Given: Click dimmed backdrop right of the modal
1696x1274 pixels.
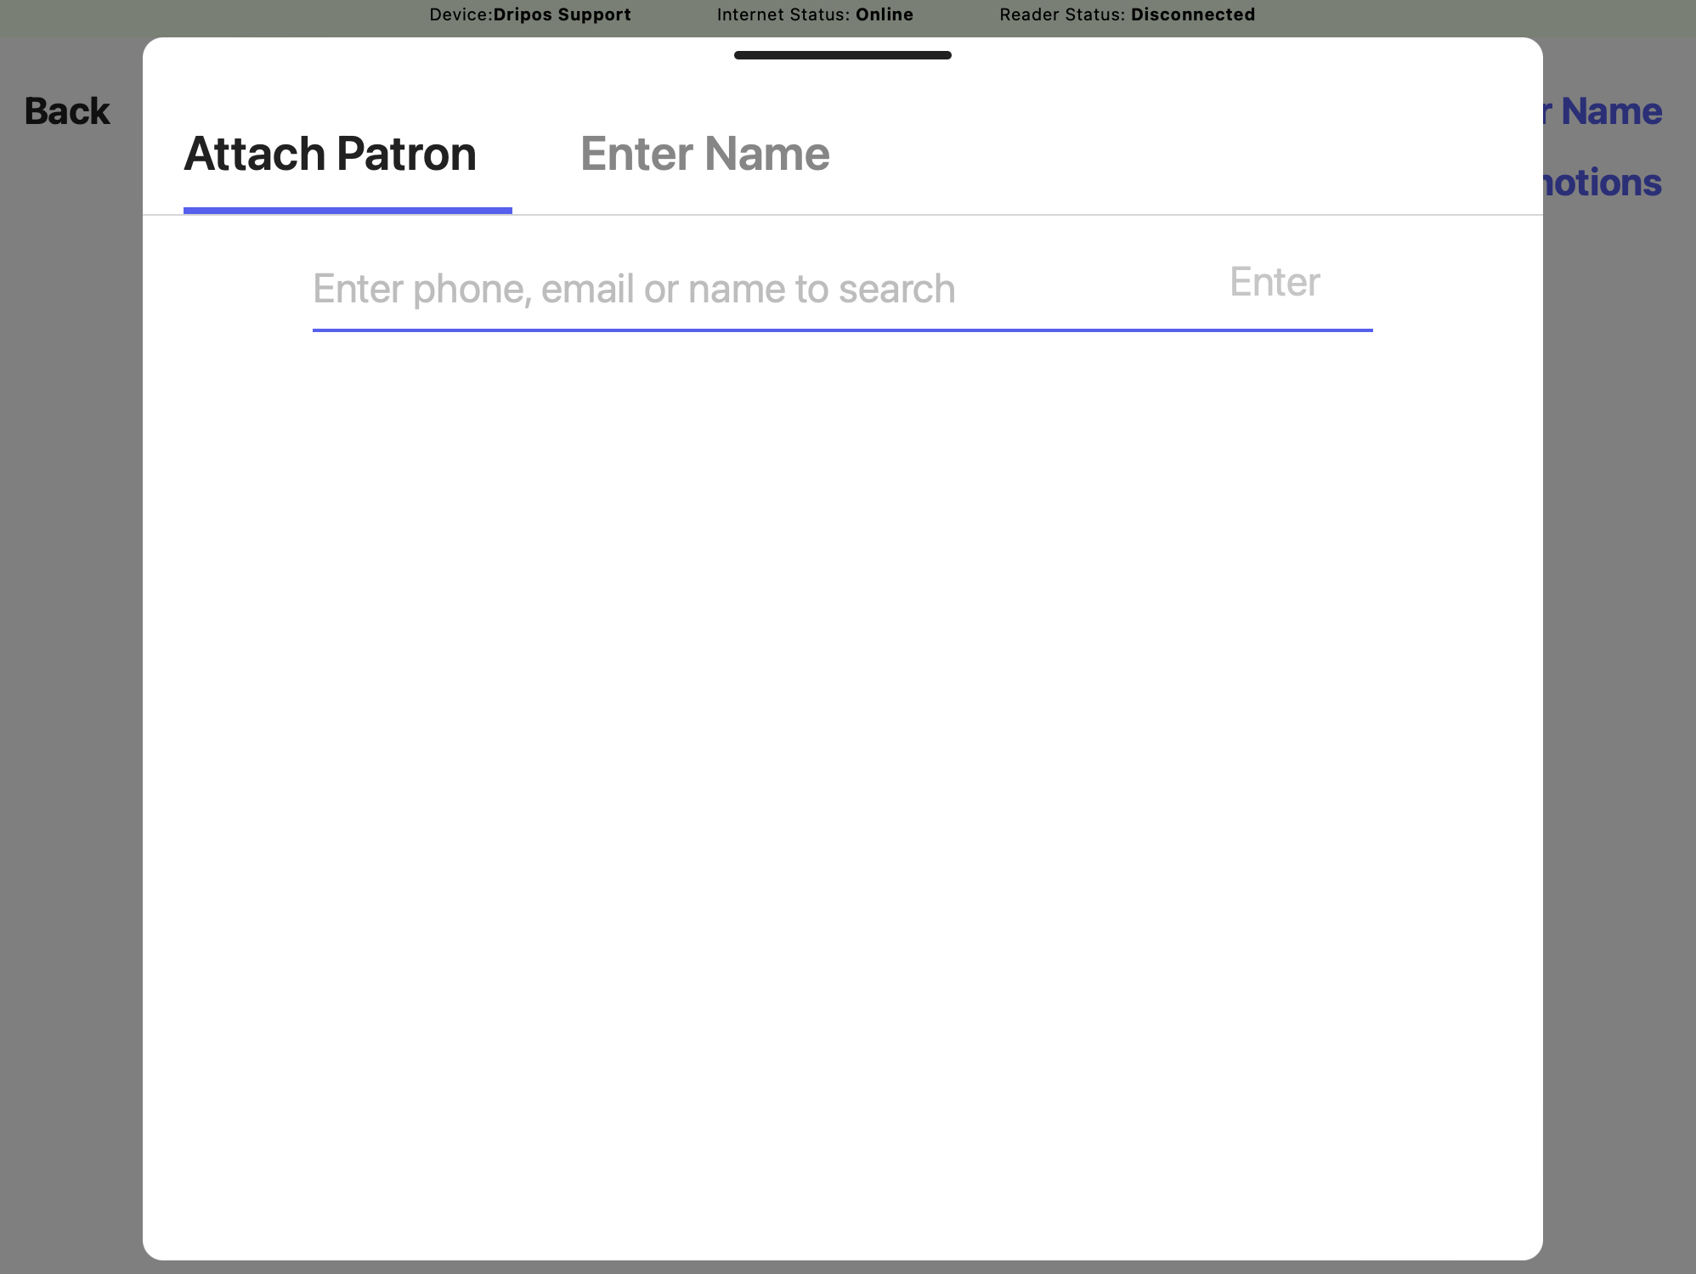Looking at the screenshot, I should (1620, 679).
